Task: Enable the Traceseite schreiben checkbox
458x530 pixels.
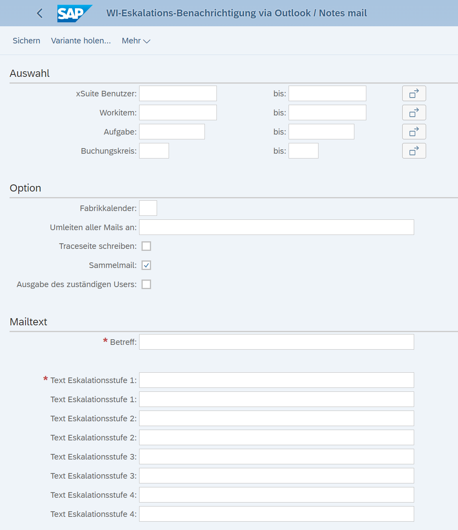Action: pyautogui.click(x=146, y=246)
